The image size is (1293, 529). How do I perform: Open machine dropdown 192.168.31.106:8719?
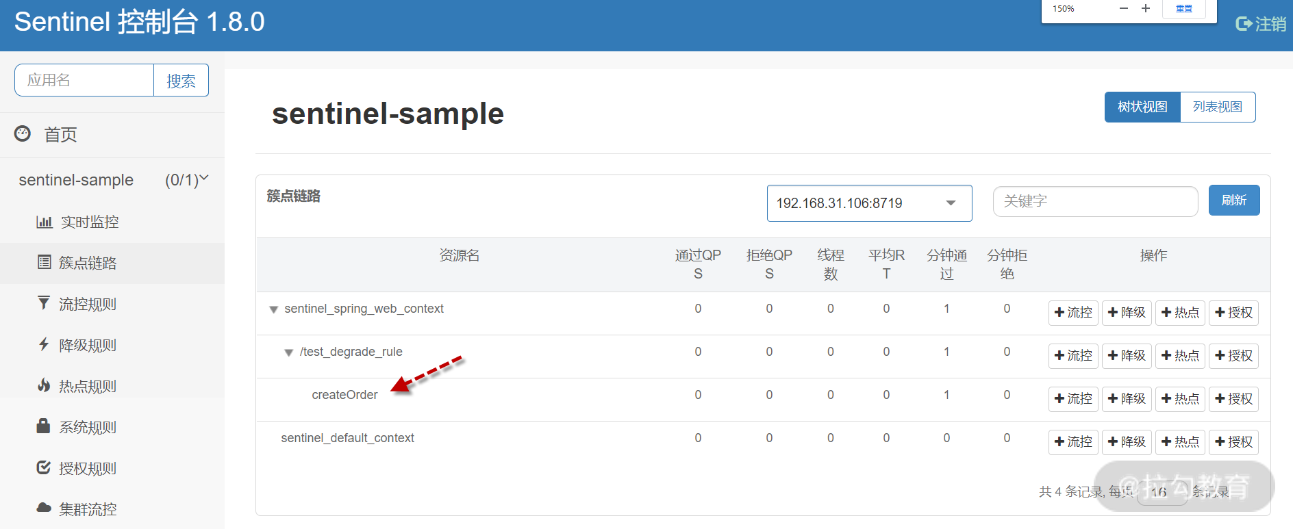click(870, 203)
